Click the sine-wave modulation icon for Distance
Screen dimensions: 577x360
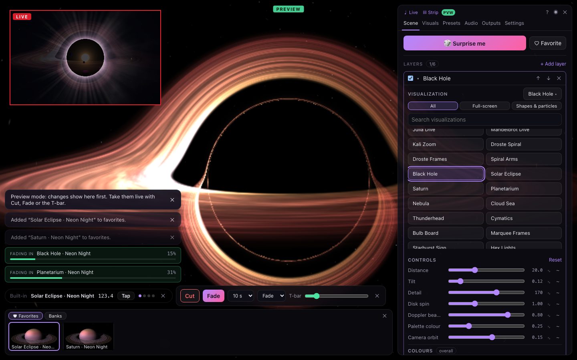(549, 271)
